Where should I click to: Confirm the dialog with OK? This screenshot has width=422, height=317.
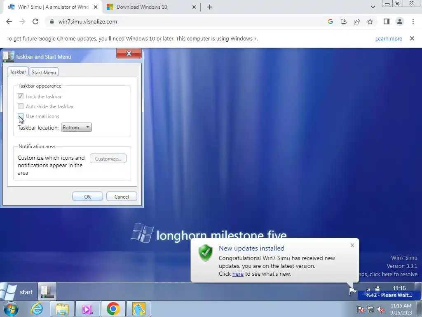[x=87, y=196]
